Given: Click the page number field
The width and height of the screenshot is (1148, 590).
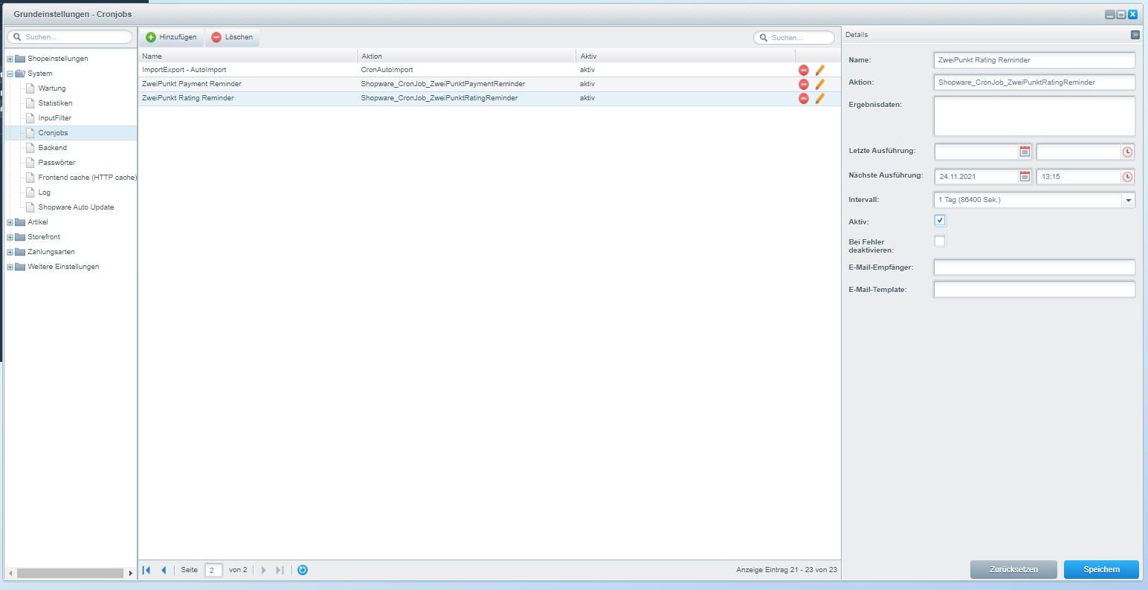Looking at the screenshot, I should click(213, 570).
